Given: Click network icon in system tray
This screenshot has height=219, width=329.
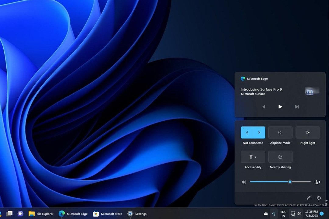Looking at the screenshot, I should click(x=293, y=214).
